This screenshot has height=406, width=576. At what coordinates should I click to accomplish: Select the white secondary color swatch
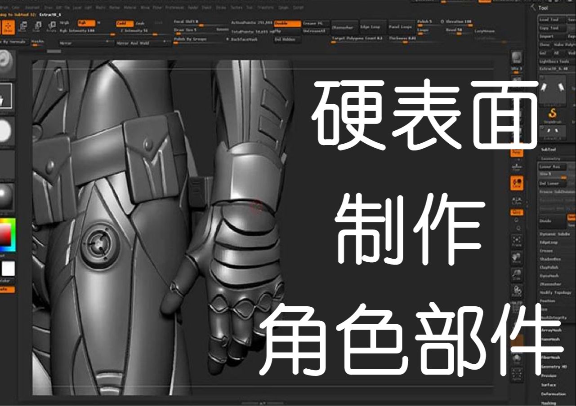click(8, 269)
